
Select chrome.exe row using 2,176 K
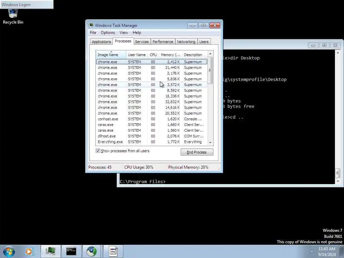[x=152, y=73]
